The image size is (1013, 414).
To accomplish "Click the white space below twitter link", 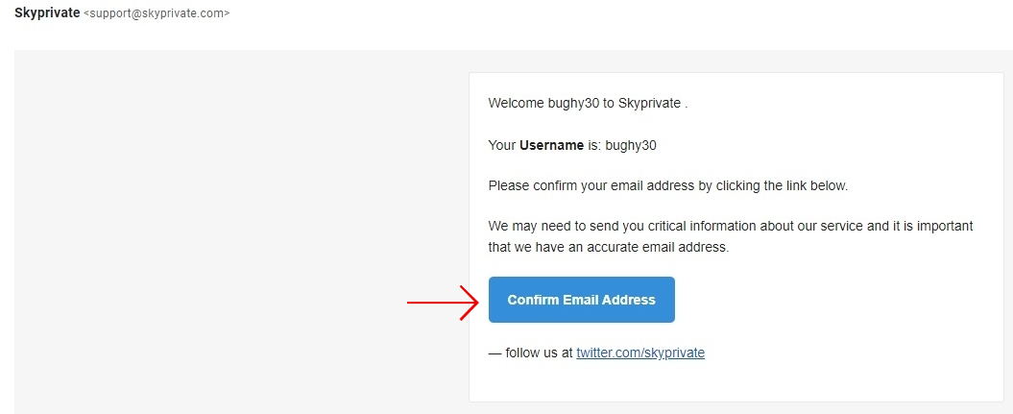I will click(736, 382).
